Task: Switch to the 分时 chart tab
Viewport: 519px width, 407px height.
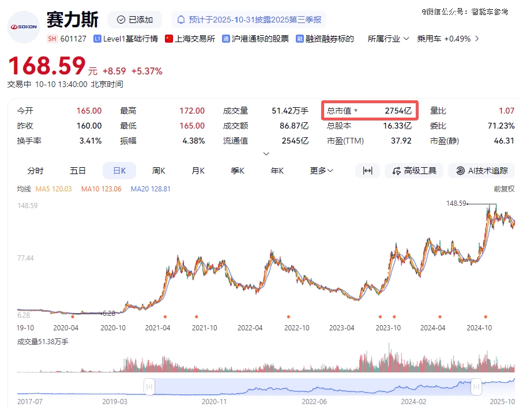Action: 35,171
